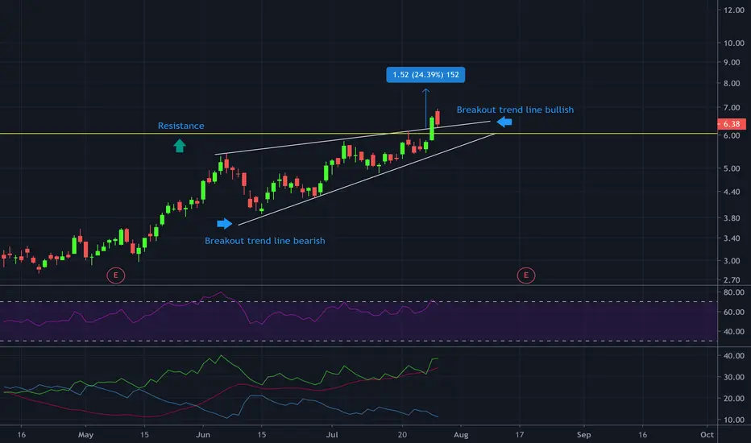Image resolution: width=751 pixels, height=443 pixels.
Task: Click the blue right arrow above bearish label
Action: coord(224,224)
